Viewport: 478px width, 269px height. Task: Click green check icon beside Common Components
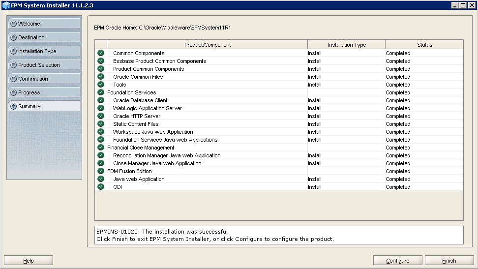click(x=101, y=53)
